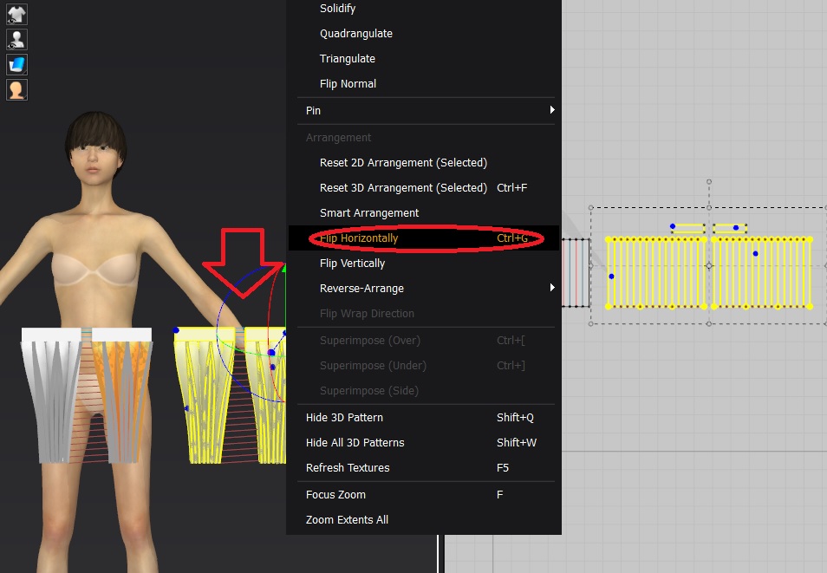The width and height of the screenshot is (827, 573).
Task: Select left small yellow waistband piece in 2D window
Action: point(687,229)
